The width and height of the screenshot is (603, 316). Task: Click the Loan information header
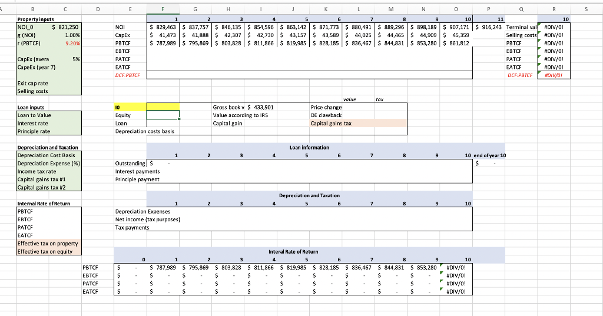point(309,148)
